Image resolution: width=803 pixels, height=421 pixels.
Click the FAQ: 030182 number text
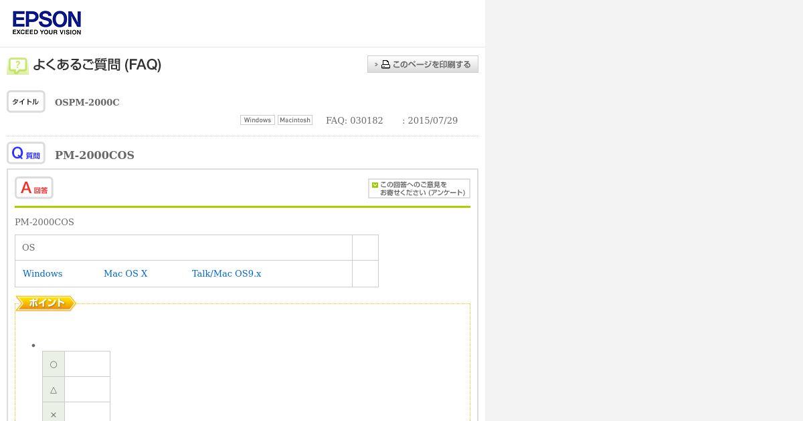click(x=355, y=120)
